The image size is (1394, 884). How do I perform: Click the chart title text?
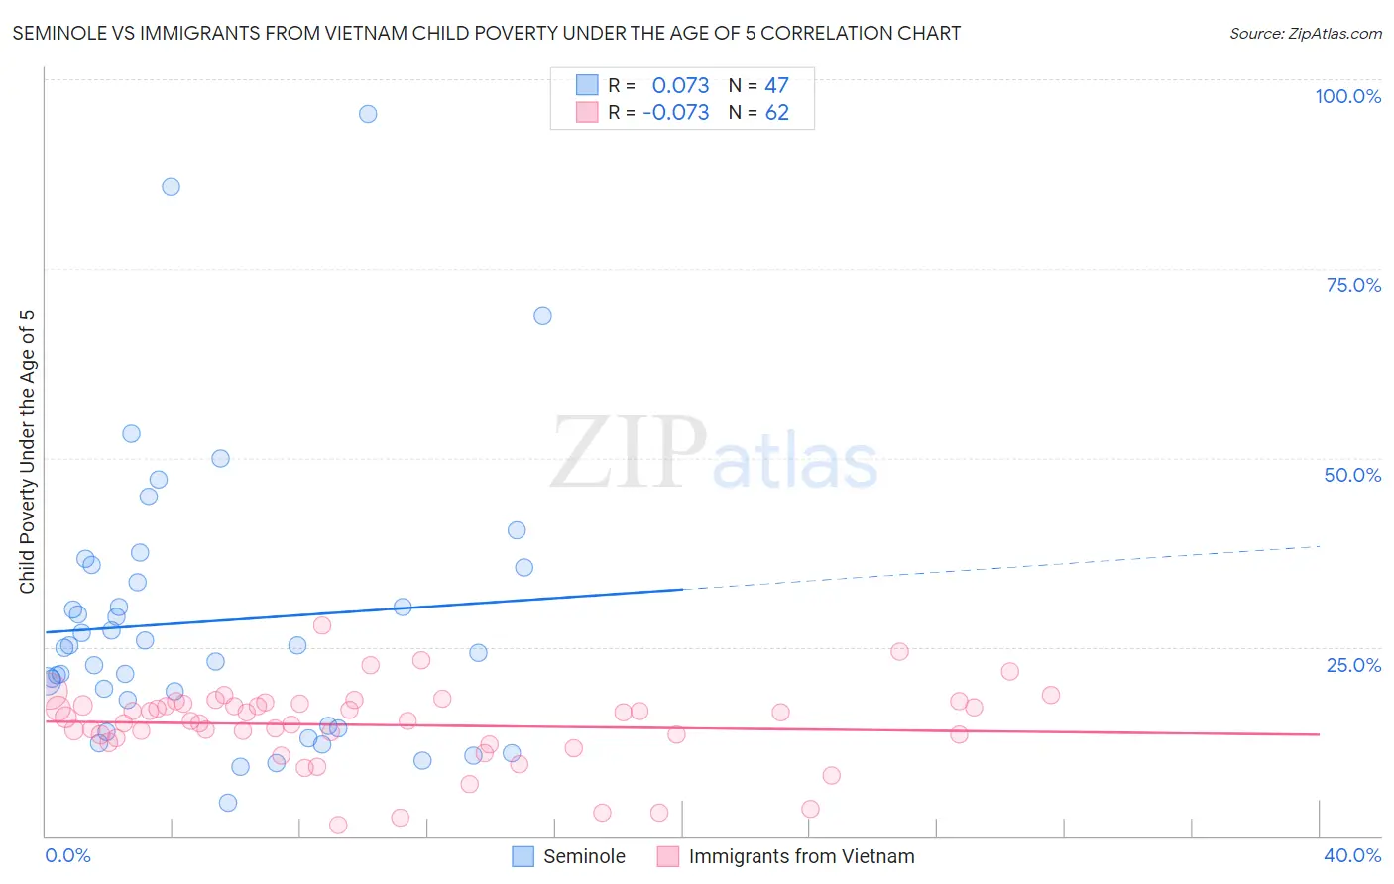[x=486, y=33]
